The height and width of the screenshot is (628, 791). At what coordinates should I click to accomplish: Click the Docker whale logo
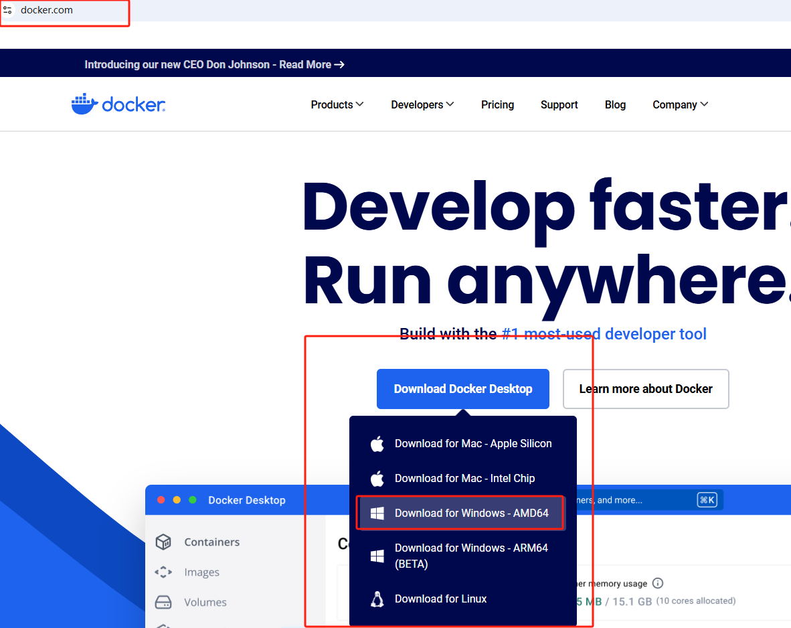click(118, 104)
